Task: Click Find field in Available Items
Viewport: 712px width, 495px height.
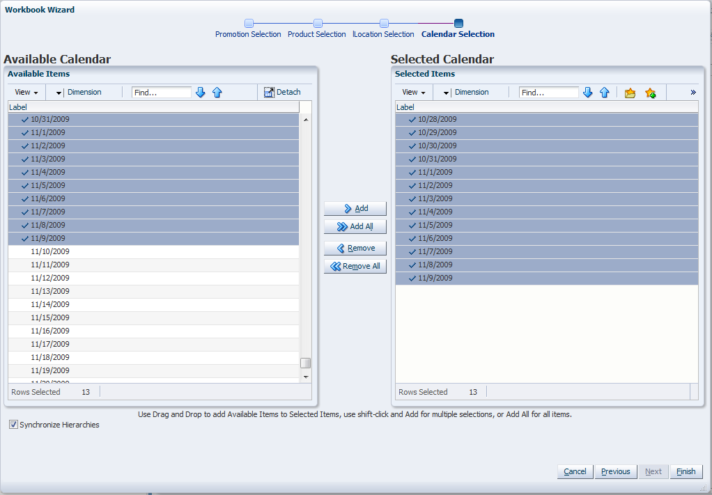Action: click(162, 93)
